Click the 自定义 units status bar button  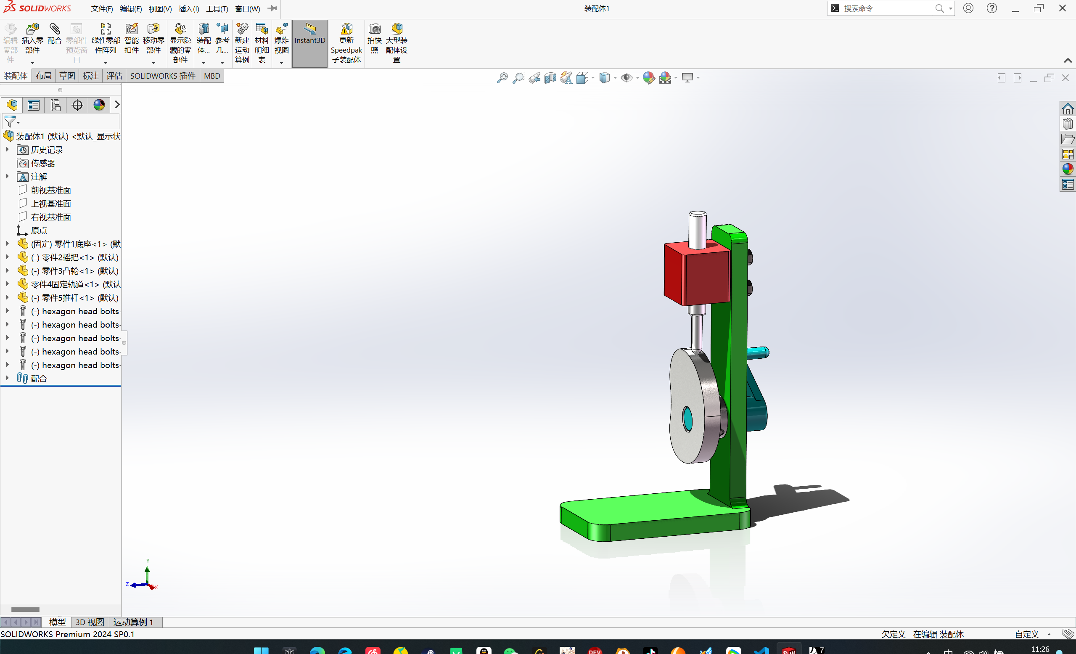click(1027, 634)
